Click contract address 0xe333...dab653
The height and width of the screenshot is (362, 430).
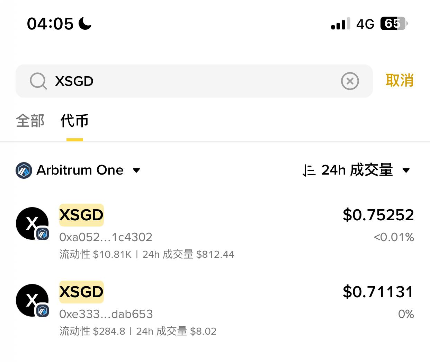point(106,314)
